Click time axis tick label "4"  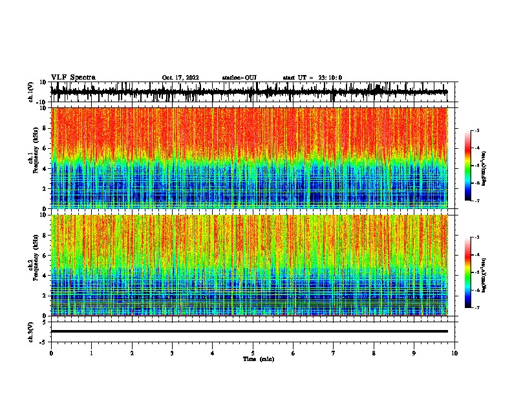coord(213,353)
